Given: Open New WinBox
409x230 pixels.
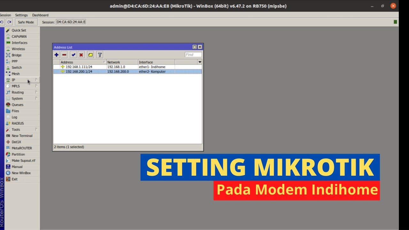Looking at the screenshot, I should pos(22,173).
